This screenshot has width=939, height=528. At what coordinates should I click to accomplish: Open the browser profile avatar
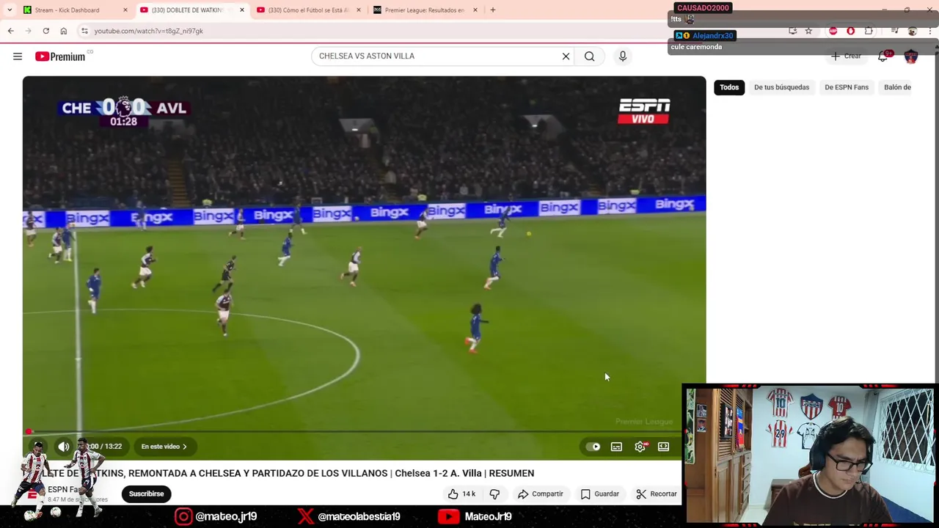coord(913,31)
